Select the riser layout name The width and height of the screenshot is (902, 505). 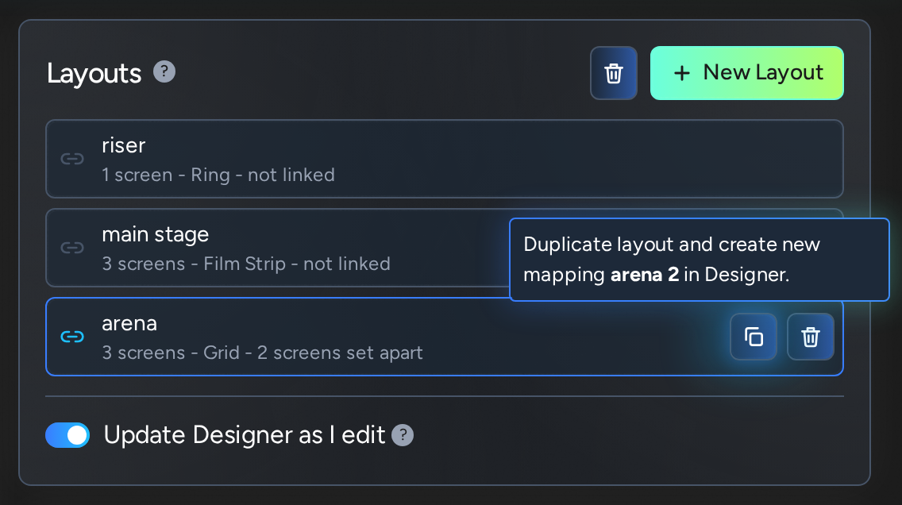click(123, 145)
